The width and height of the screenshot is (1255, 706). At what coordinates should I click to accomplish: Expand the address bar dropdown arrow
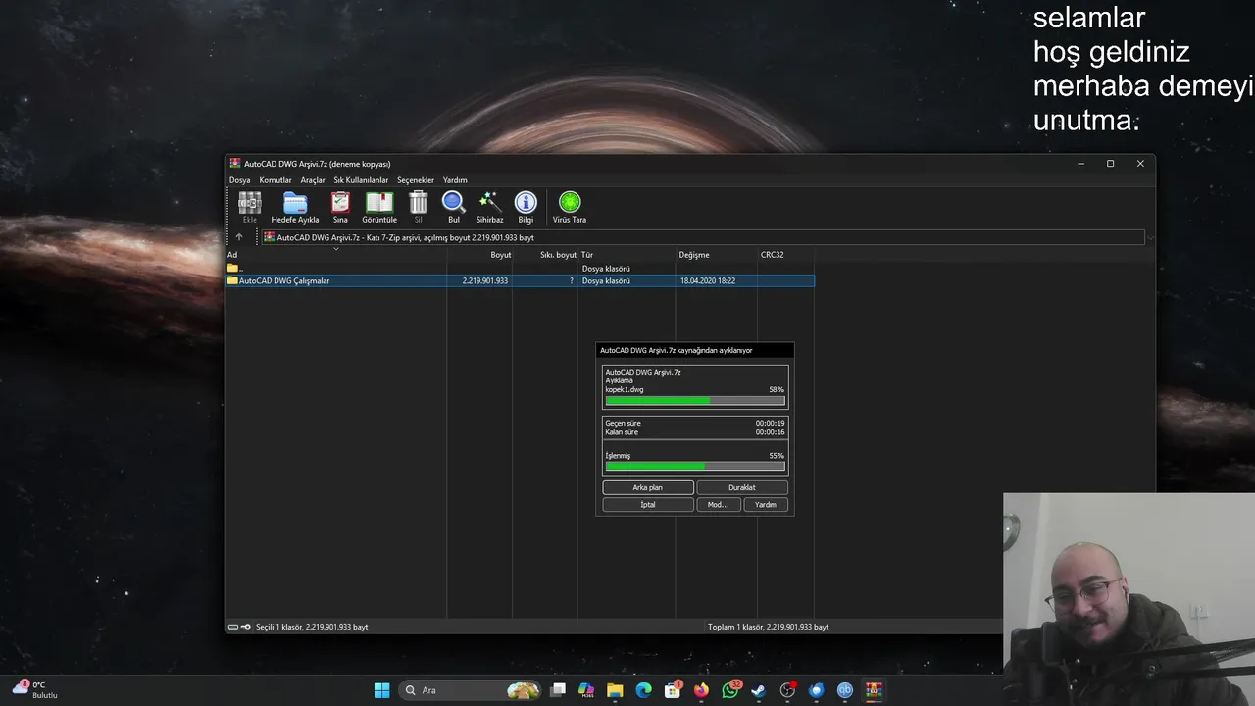coord(1150,237)
